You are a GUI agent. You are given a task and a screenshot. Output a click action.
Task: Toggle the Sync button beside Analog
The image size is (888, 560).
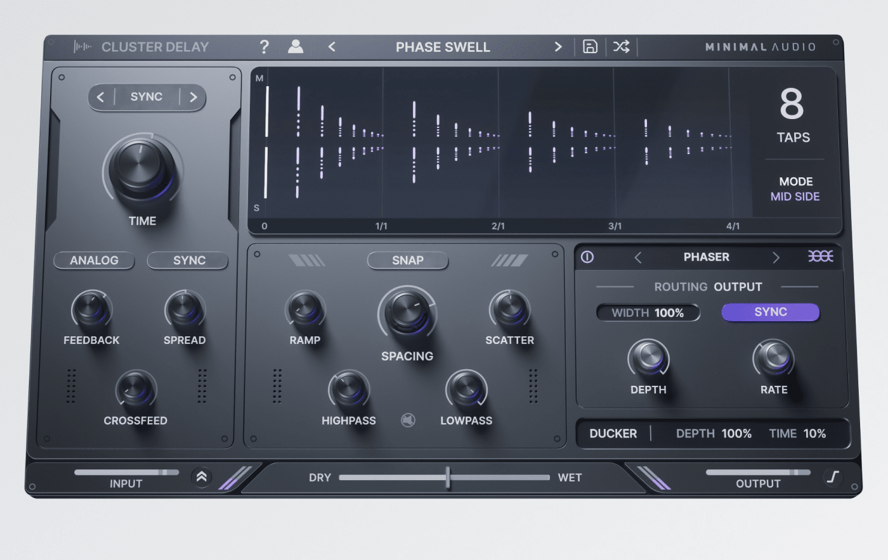click(x=189, y=260)
